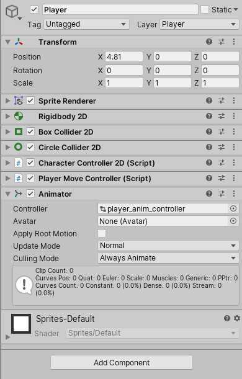Open Culling Mode dropdown Always Animate
Screen dimensions: 242x379
pyautogui.click(x=168, y=258)
